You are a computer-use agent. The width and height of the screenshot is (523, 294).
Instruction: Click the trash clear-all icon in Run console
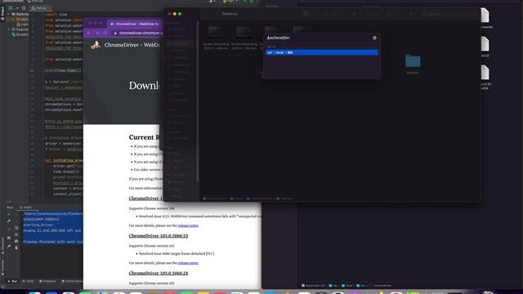16,247
